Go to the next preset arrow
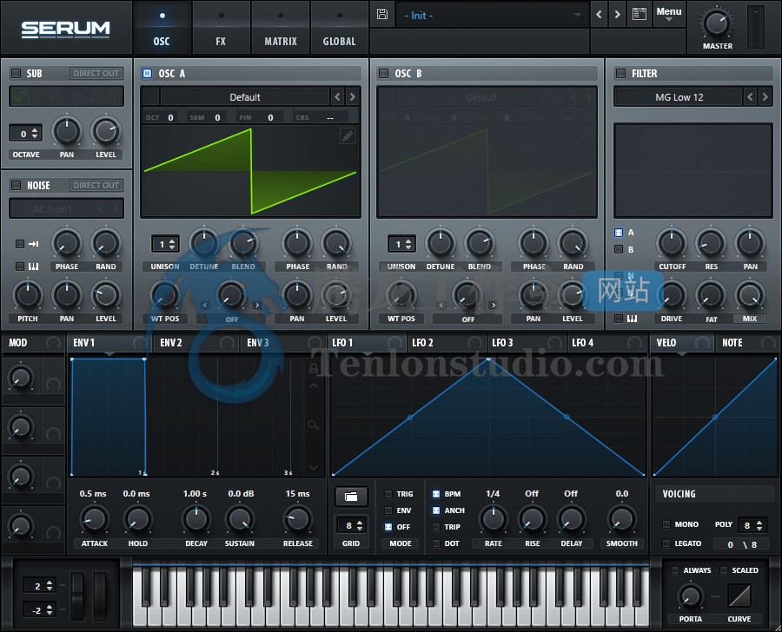This screenshot has width=782, height=632. pyautogui.click(x=618, y=15)
